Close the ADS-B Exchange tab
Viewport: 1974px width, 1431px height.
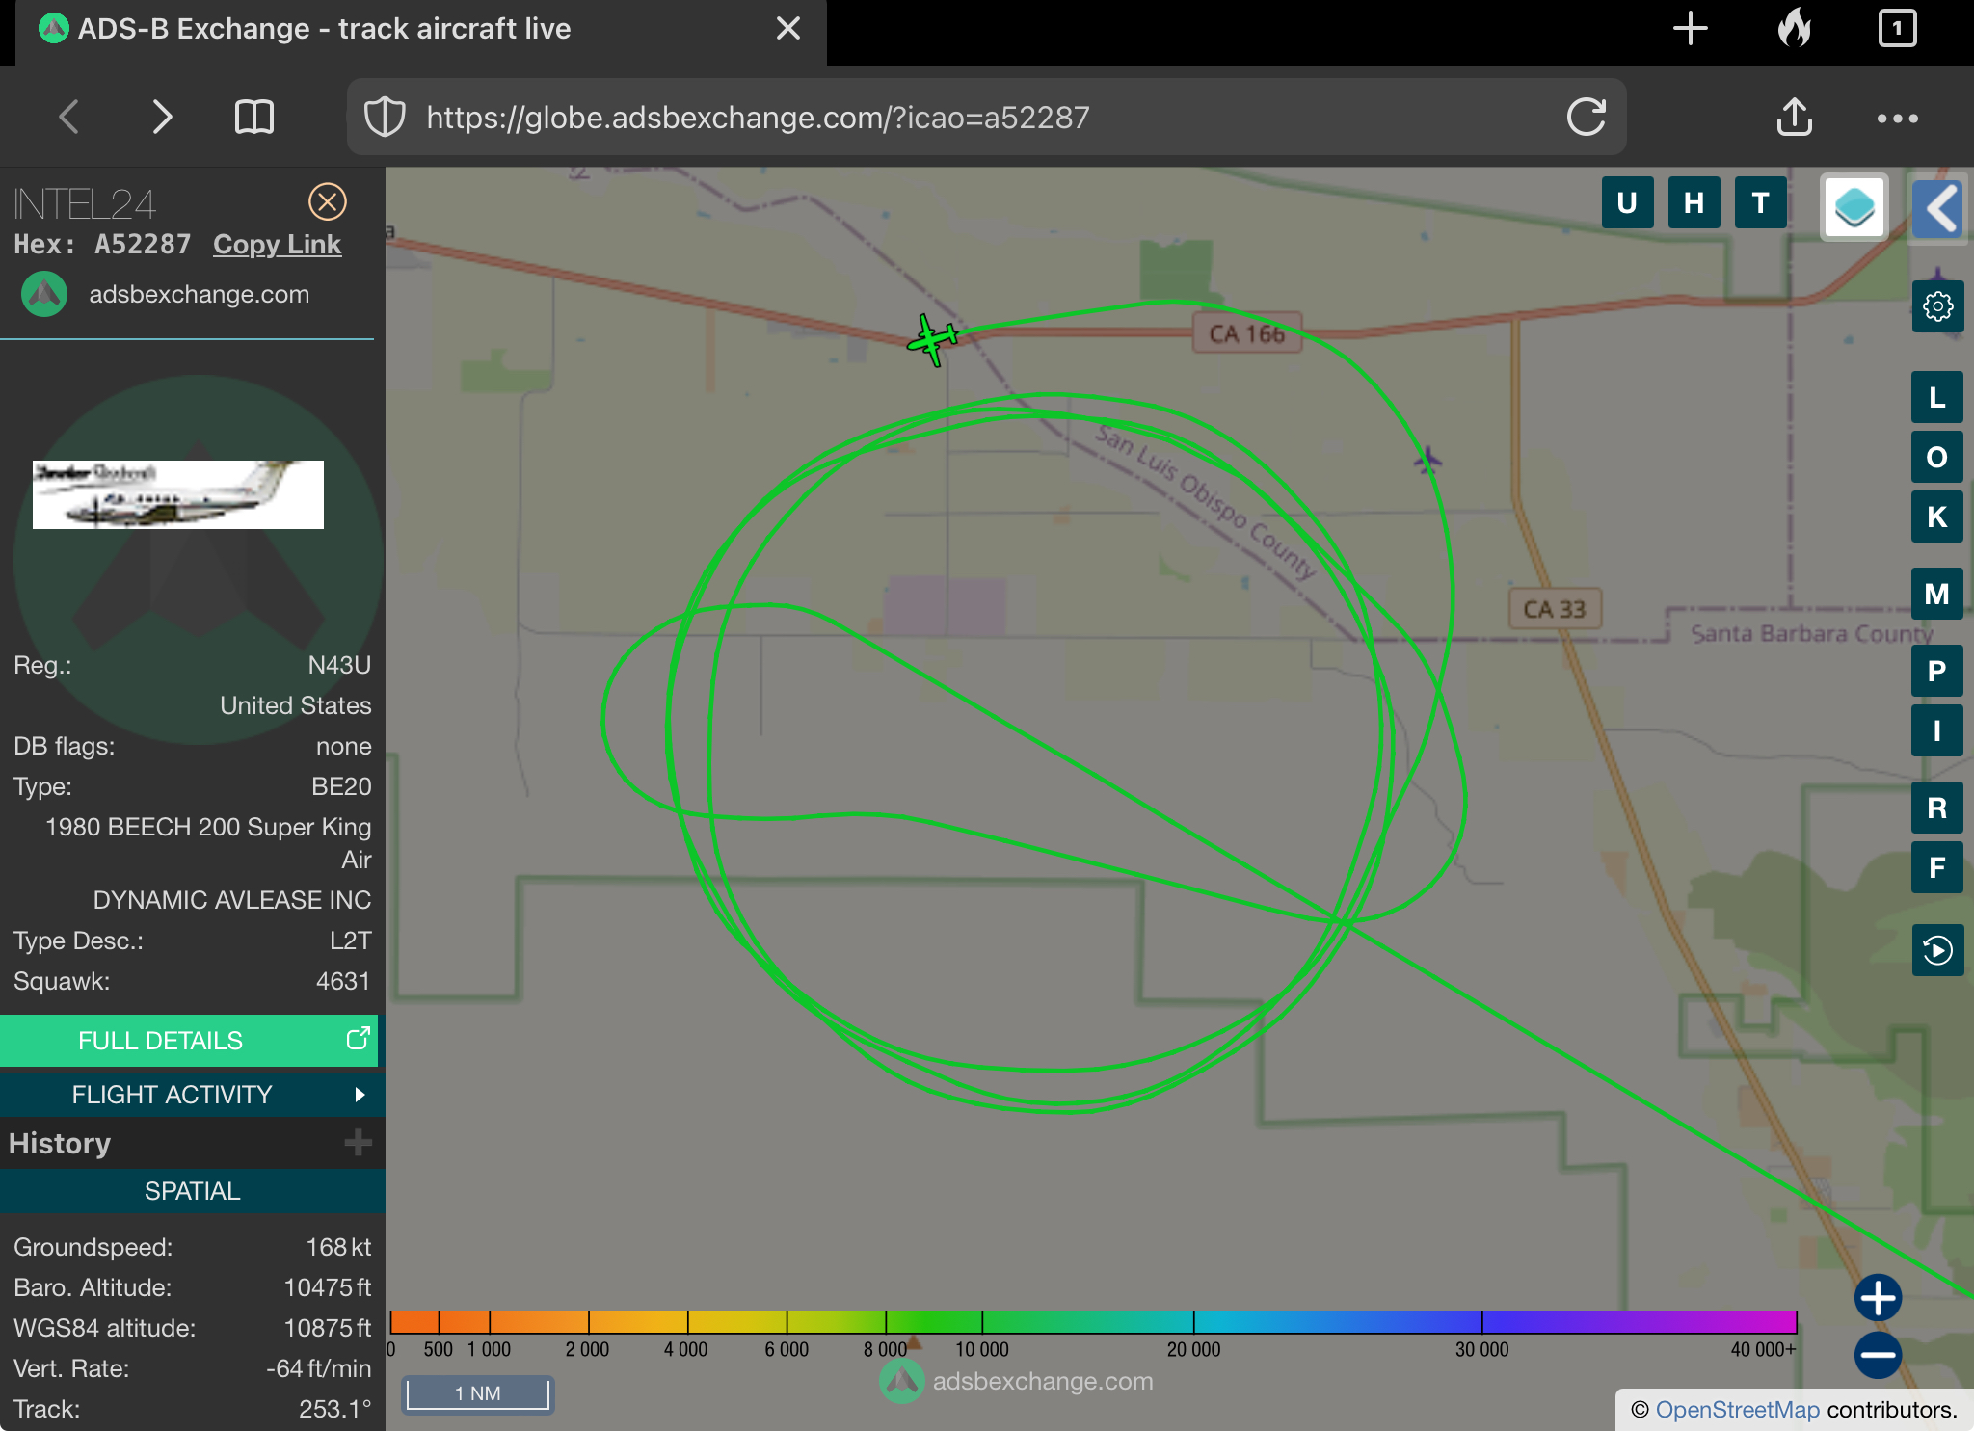click(788, 29)
